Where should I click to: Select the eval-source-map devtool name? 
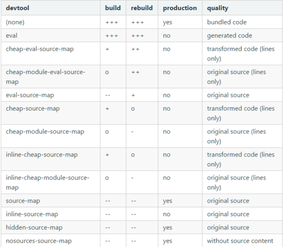[30, 95]
